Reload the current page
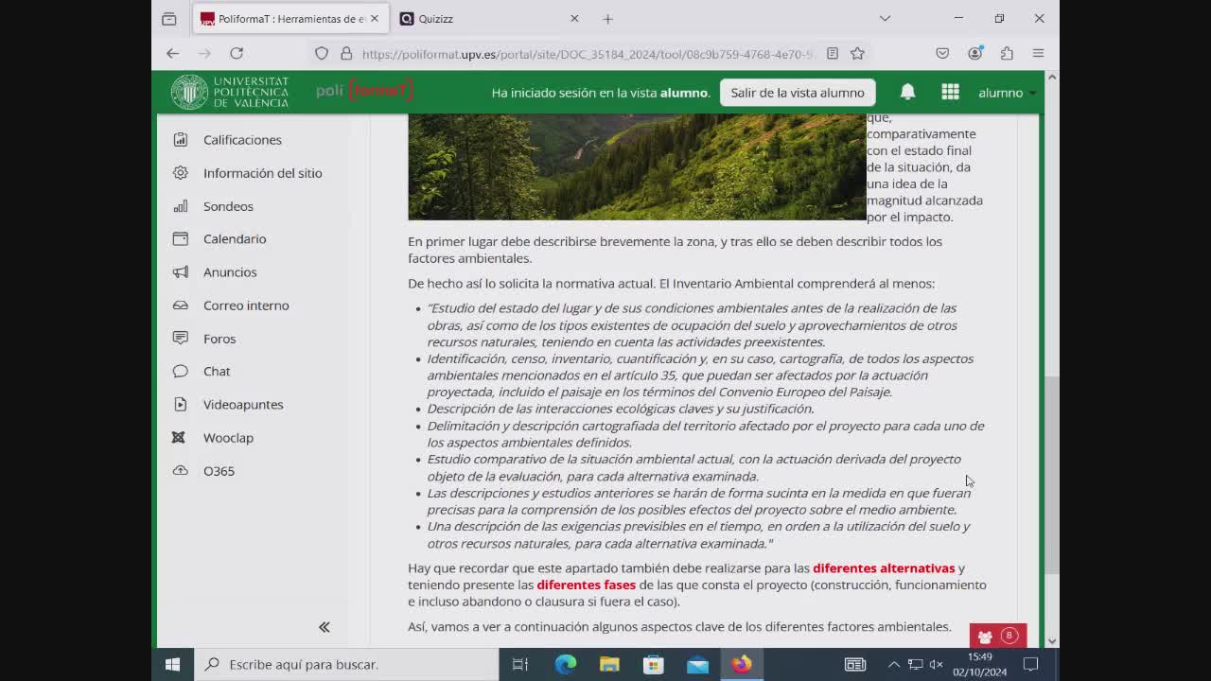Screen dimensions: 1211x681 237,54
